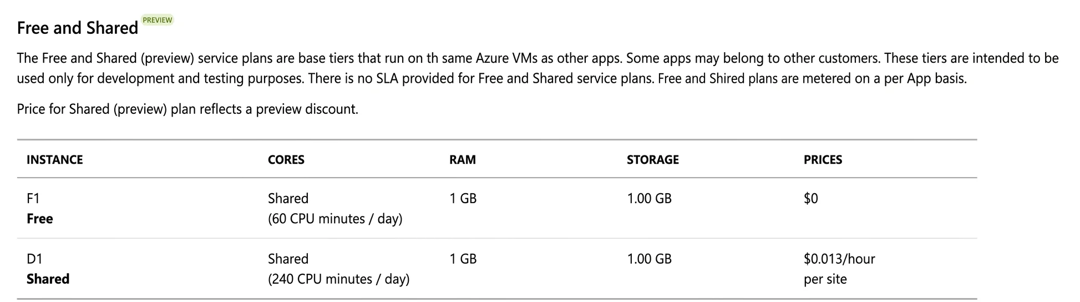Click the F1 row 1.00 GB storage value
This screenshot has height=302, width=1080.
point(650,198)
